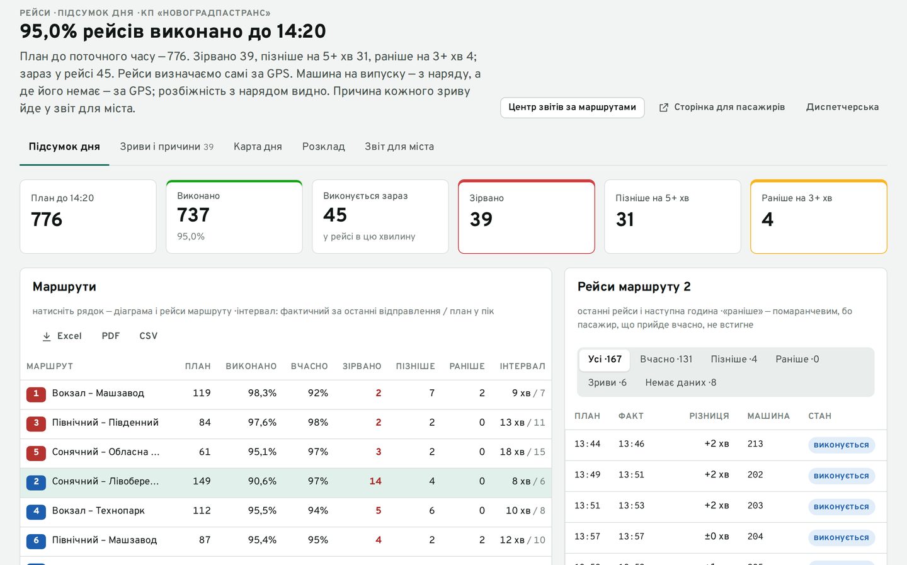Screen dimensions: 907x565
Task: Select route badge 5 Сонячний – Обласна
Action: tap(36, 453)
